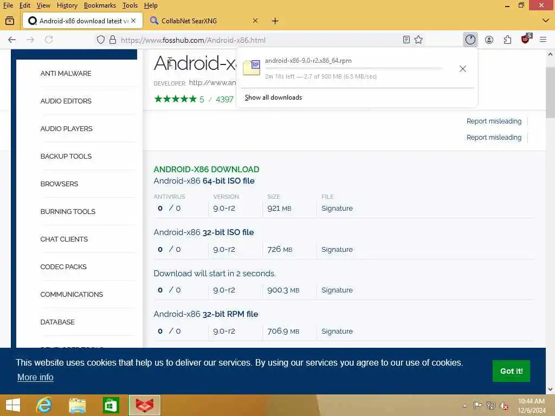
Task: Click the site security padlock icon
Action: click(113, 40)
